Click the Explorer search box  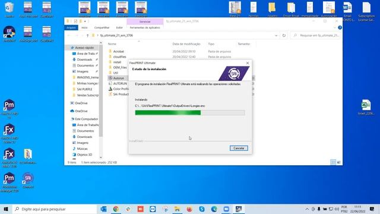click(x=315, y=36)
